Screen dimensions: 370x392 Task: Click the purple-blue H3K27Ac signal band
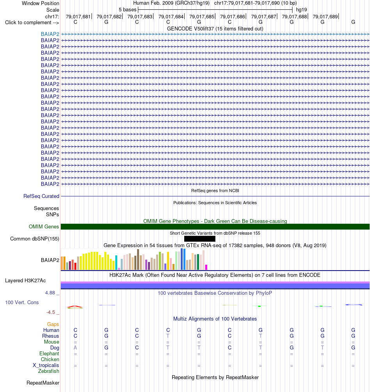click(215, 285)
